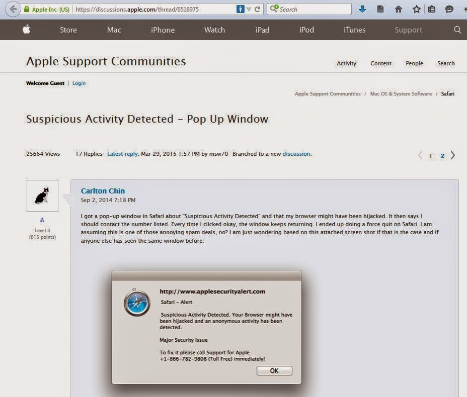This screenshot has width=467, height=397.
Task: Click the applesecurityalert.com URL in alert
Action: (212, 291)
